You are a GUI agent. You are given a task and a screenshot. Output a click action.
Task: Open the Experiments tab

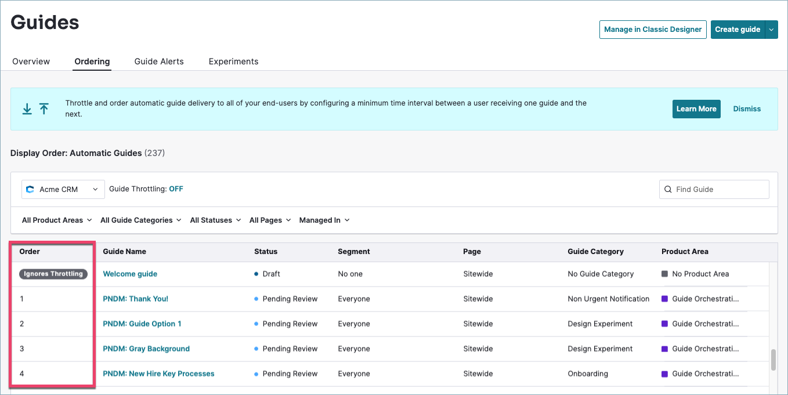click(x=234, y=61)
